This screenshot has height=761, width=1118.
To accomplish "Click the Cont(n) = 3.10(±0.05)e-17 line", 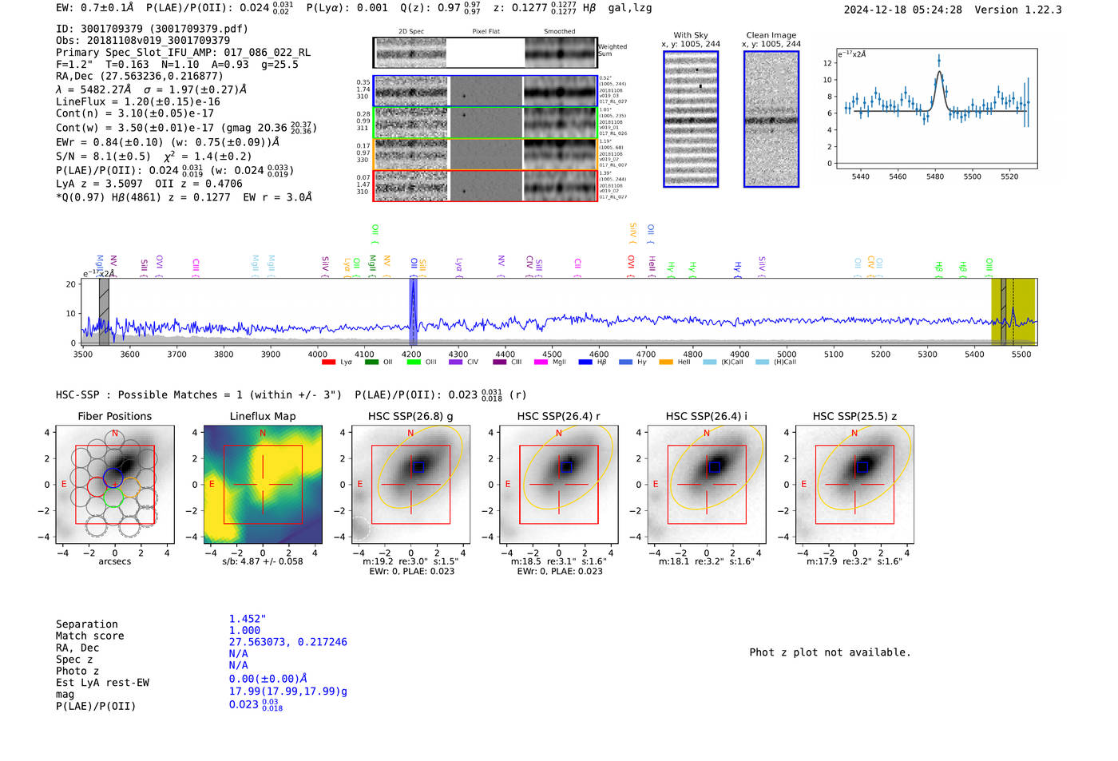I will 135,114.
